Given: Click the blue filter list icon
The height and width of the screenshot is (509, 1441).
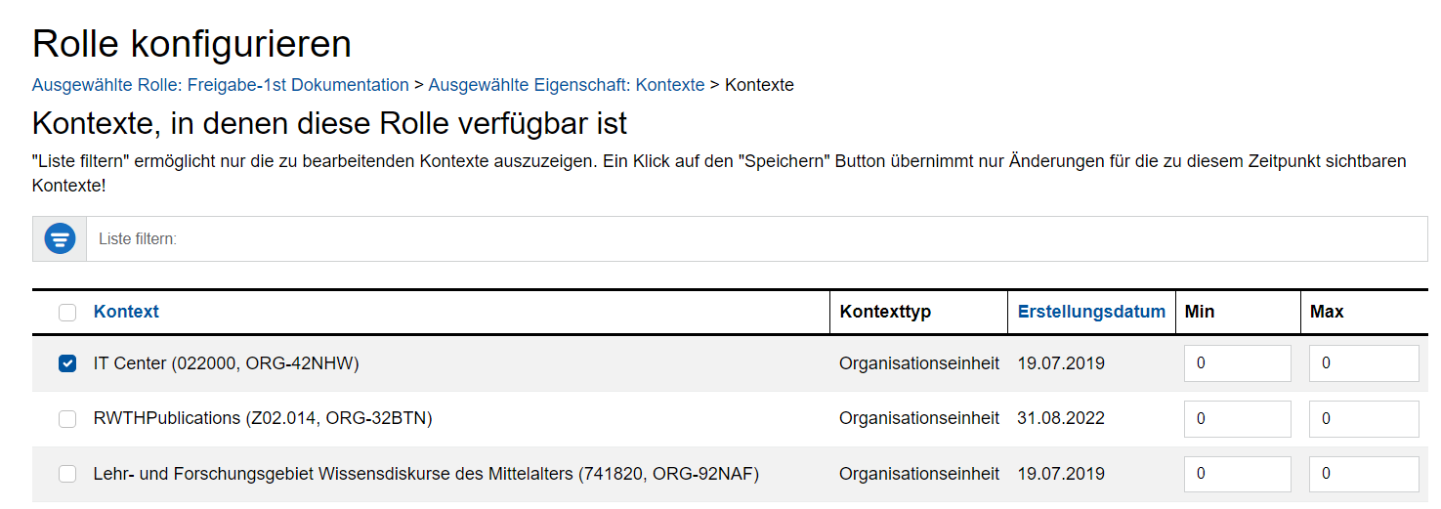Looking at the screenshot, I should pos(60,238).
